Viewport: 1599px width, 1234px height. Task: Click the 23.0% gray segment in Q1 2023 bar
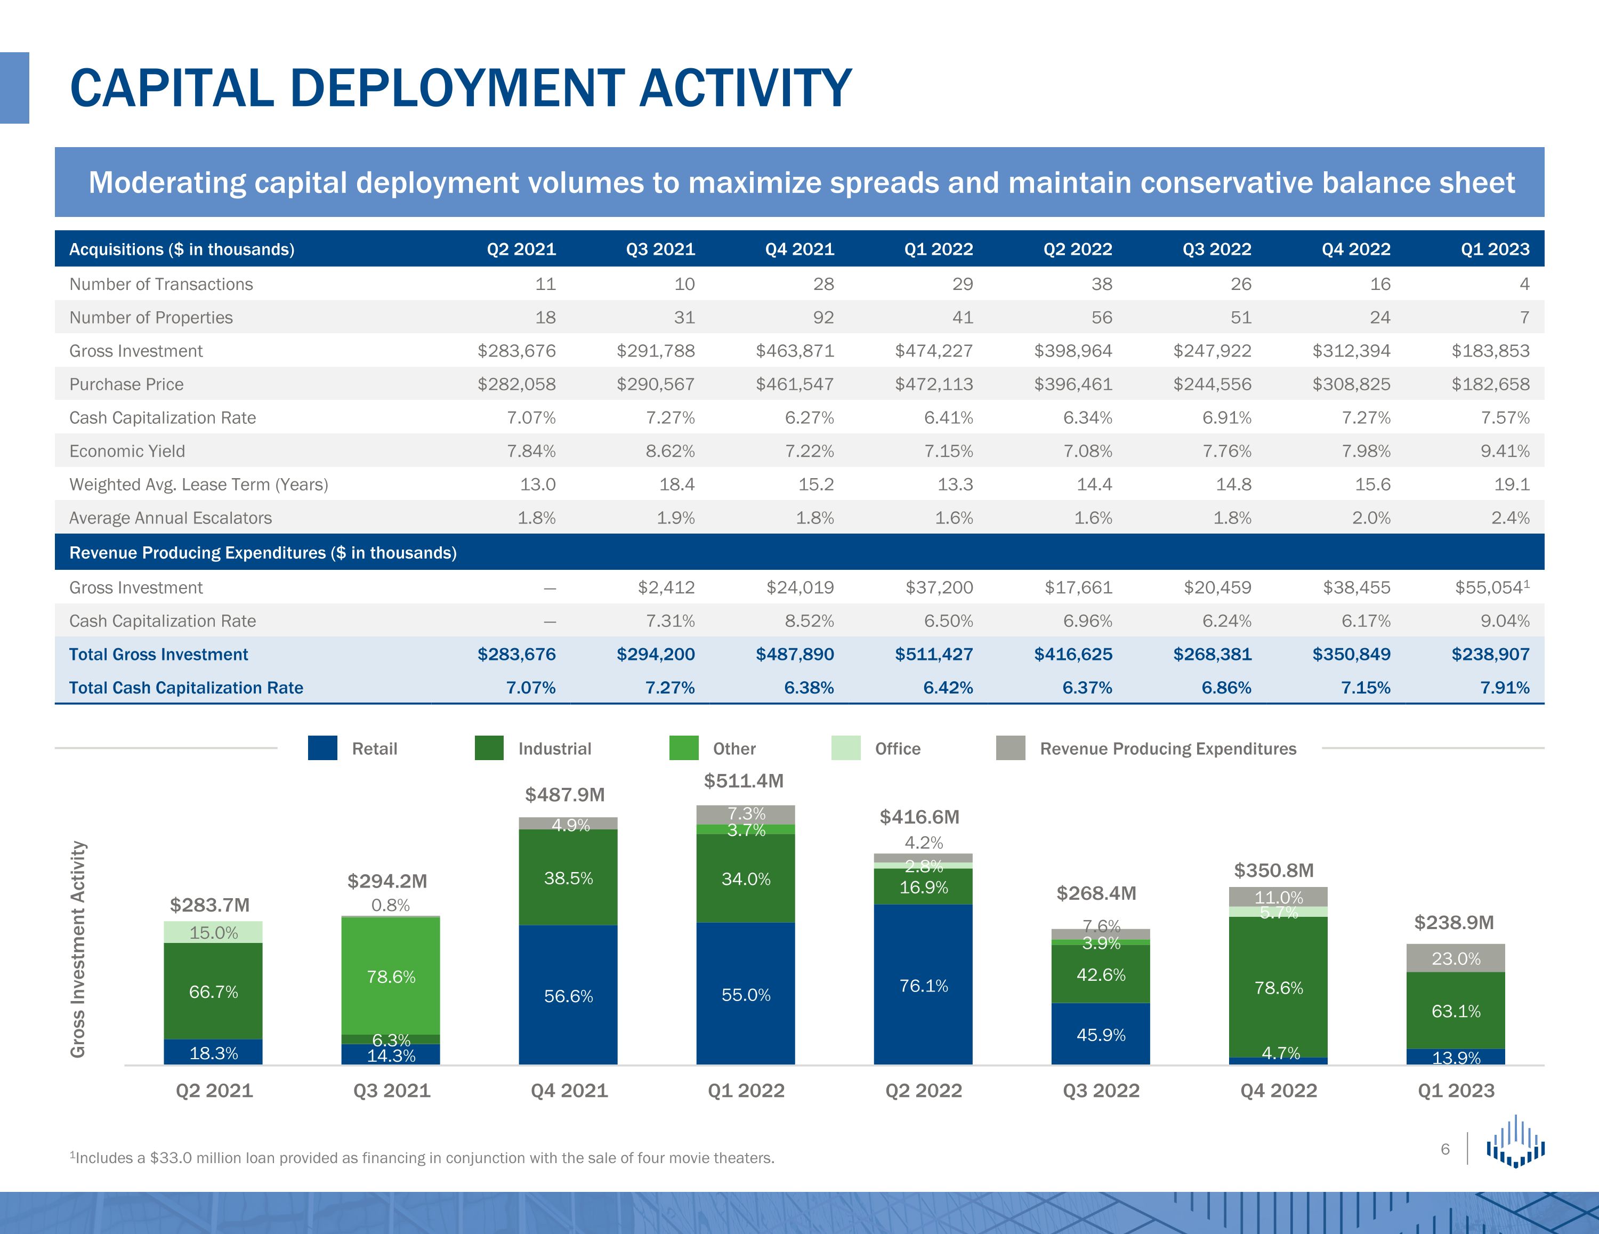point(1456,958)
